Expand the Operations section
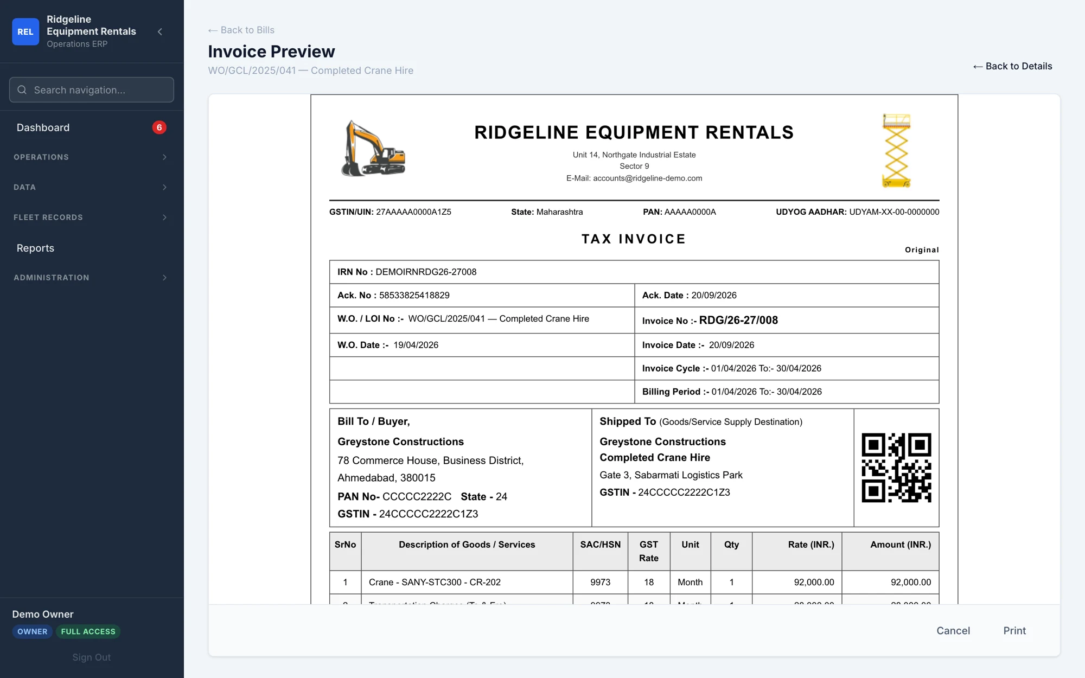 92,157
